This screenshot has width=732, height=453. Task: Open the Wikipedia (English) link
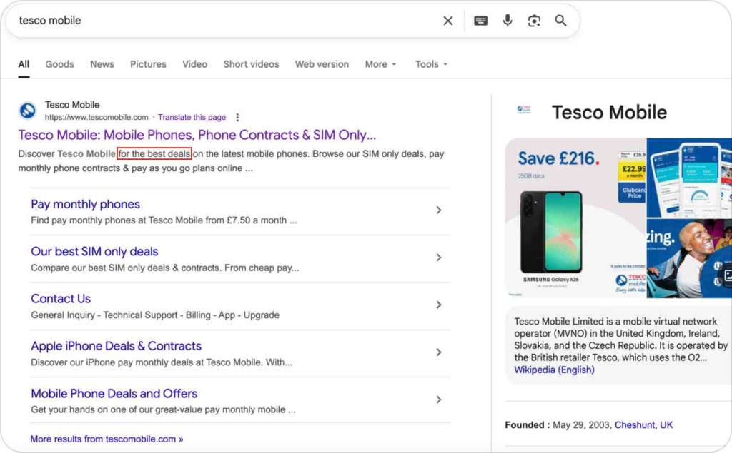click(553, 370)
